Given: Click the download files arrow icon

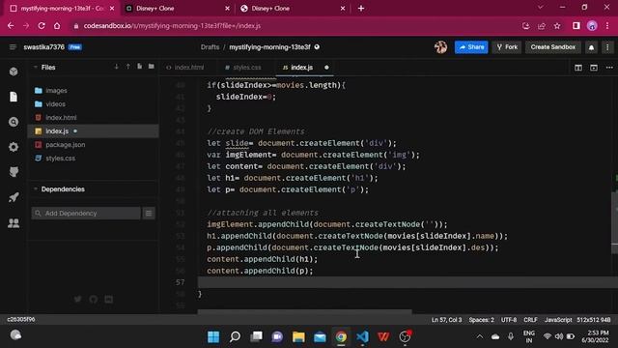Looking at the screenshot, I should coord(116,67).
